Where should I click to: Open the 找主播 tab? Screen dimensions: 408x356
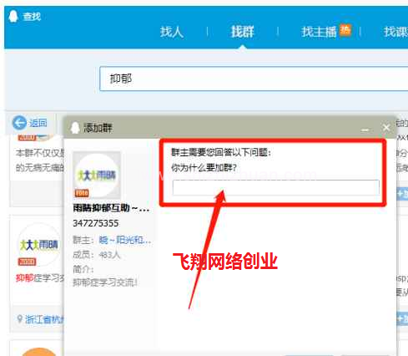(319, 32)
